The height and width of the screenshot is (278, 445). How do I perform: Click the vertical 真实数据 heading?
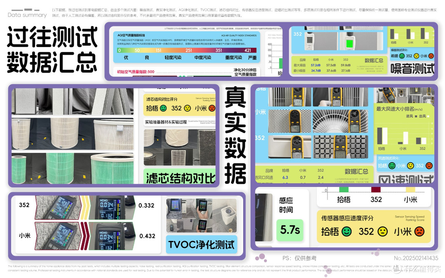235,135
